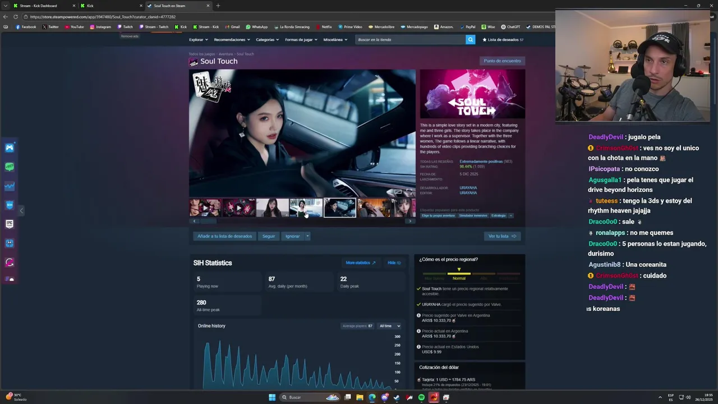Open the green icon in left sidebar

[x=10, y=167]
